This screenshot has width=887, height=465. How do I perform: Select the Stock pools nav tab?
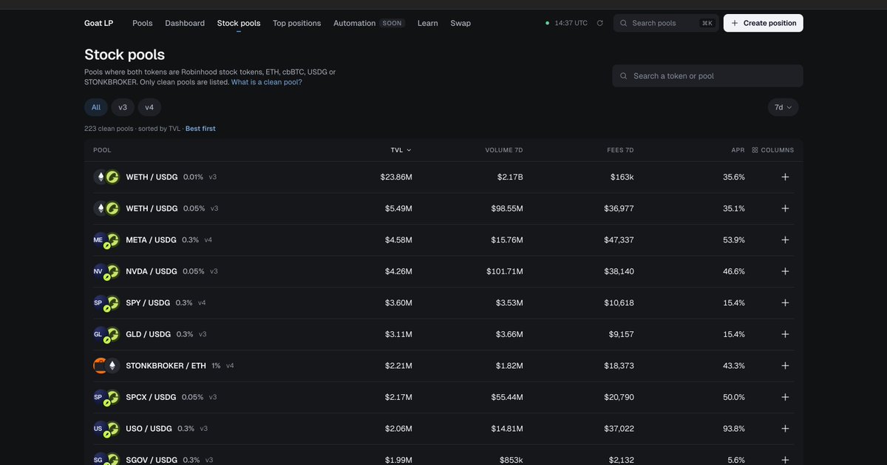coord(239,23)
